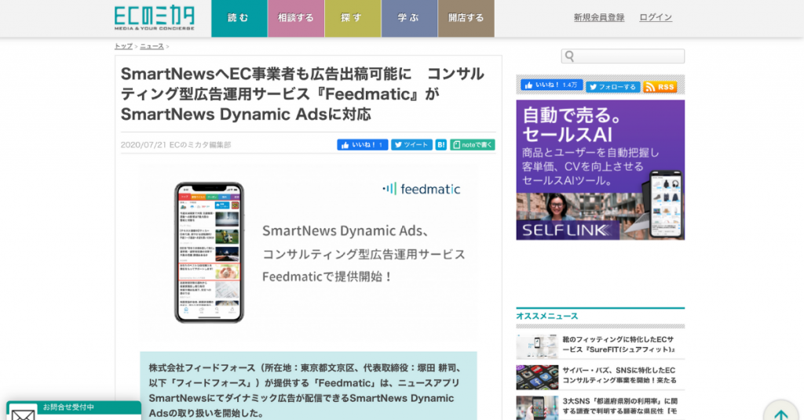The width and height of the screenshot is (804, 420).
Task: Click the オススメニュース section heading
Action: pos(547,316)
